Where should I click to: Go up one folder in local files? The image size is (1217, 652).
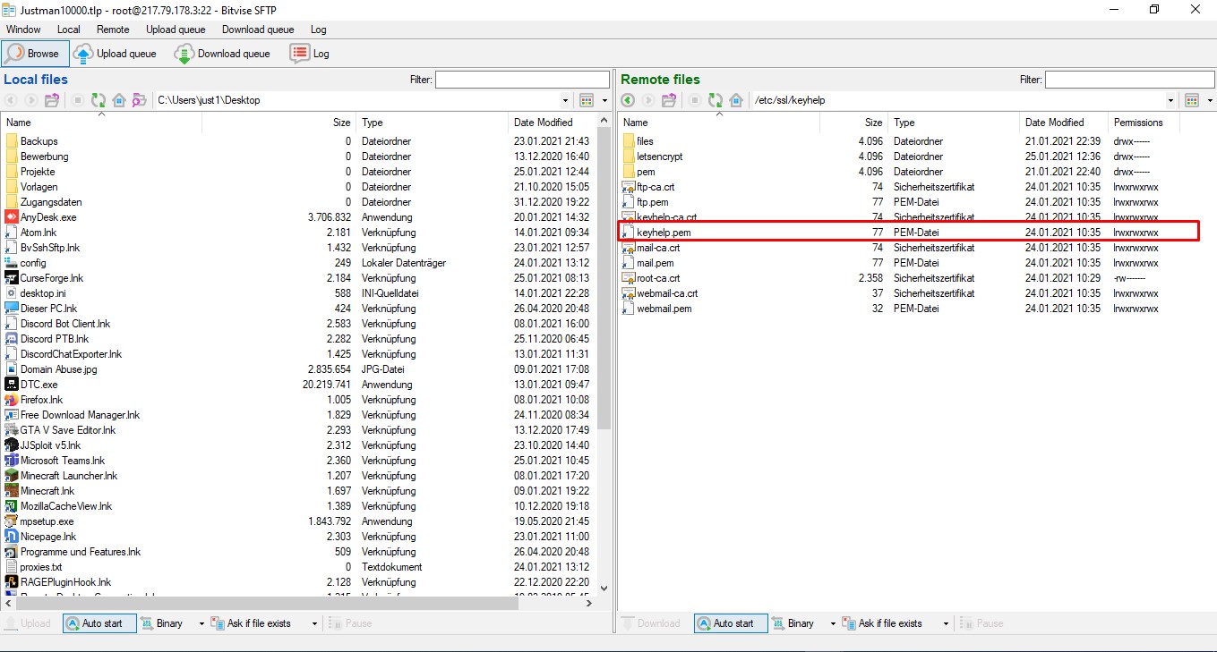(x=52, y=100)
